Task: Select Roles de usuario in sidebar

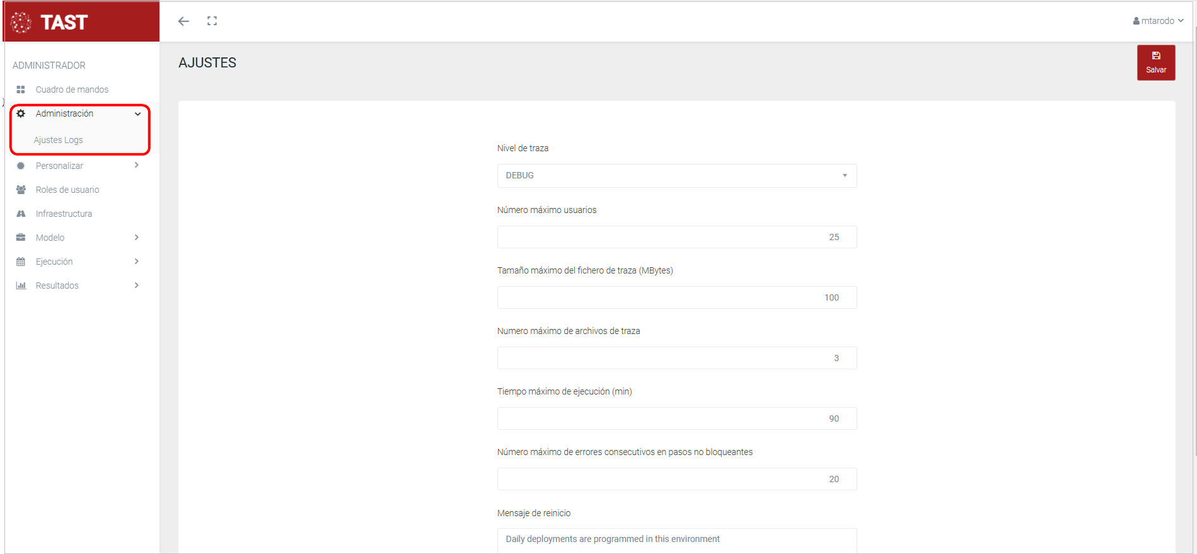Action: pyautogui.click(x=67, y=190)
